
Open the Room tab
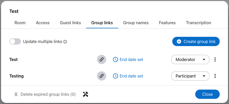point(20,23)
